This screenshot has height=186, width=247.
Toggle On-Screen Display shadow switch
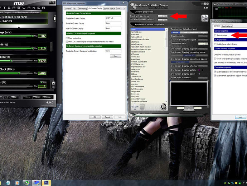pyautogui.click(x=203, y=66)
